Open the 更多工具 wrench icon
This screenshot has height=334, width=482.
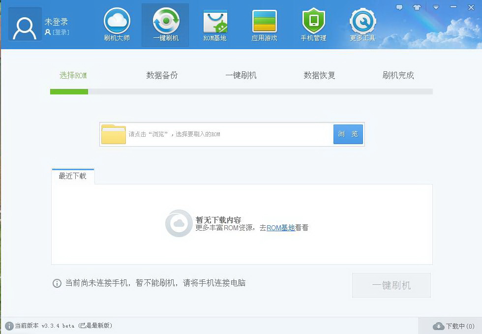[x=363, y=25]
